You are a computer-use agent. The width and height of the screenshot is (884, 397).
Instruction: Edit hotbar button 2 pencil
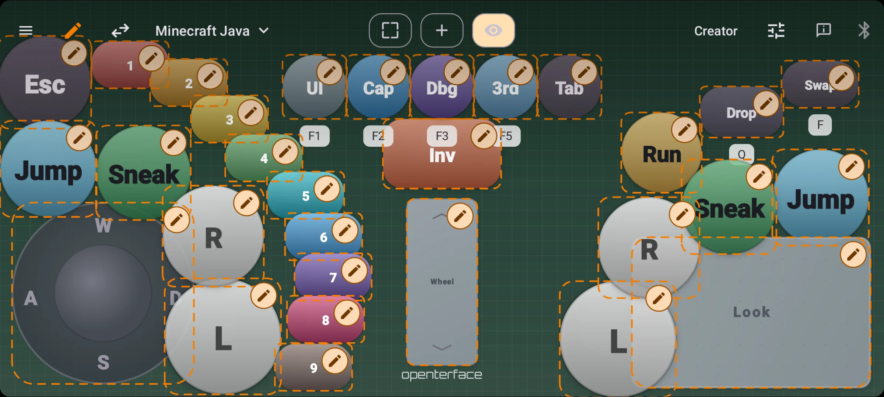[x=210, y=76]
